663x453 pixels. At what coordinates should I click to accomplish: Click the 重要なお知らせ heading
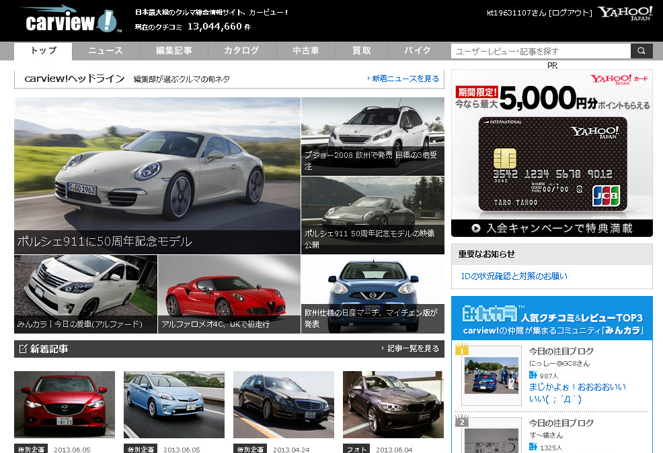point(487,254)
